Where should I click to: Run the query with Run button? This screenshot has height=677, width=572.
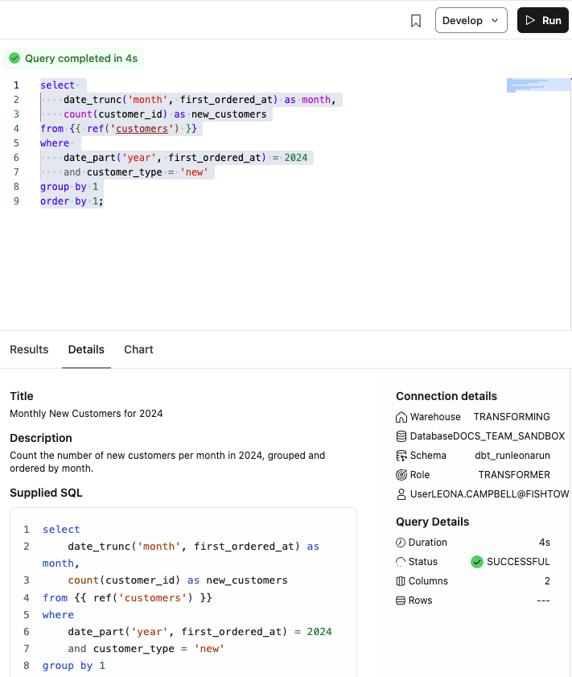[542, 21]
